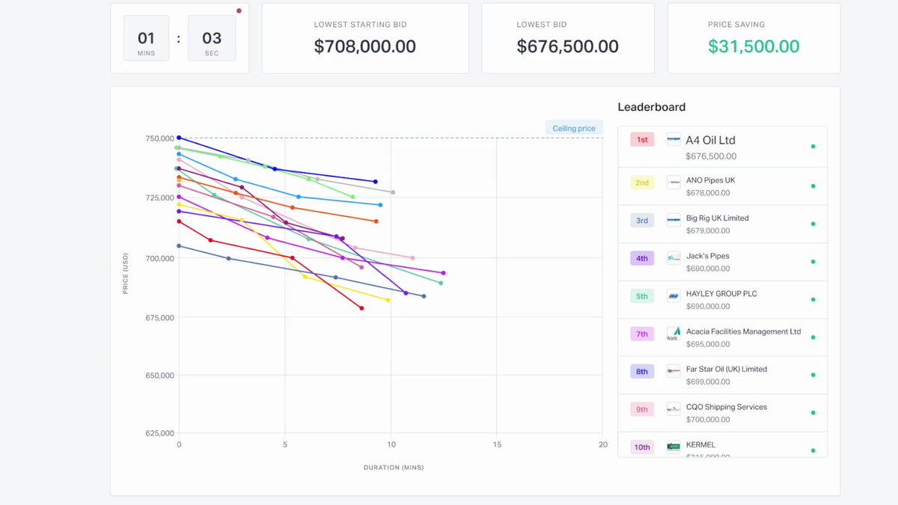Screen dimensions: 898x505
Task: Click the HAYLEY GROUP PLC logo
Action: [673, 296]
